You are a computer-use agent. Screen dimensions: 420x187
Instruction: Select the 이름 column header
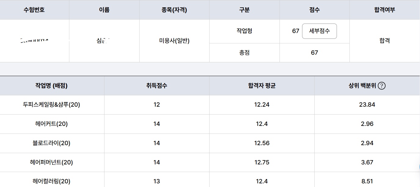pos(104,10)
